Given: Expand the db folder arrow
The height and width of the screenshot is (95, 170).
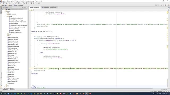Looking at the screenshot, I should pyautogui.click(x=5, y=85).
